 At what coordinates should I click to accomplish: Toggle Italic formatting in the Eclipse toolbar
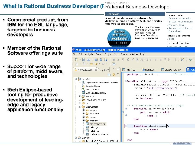tap(118, 60)
